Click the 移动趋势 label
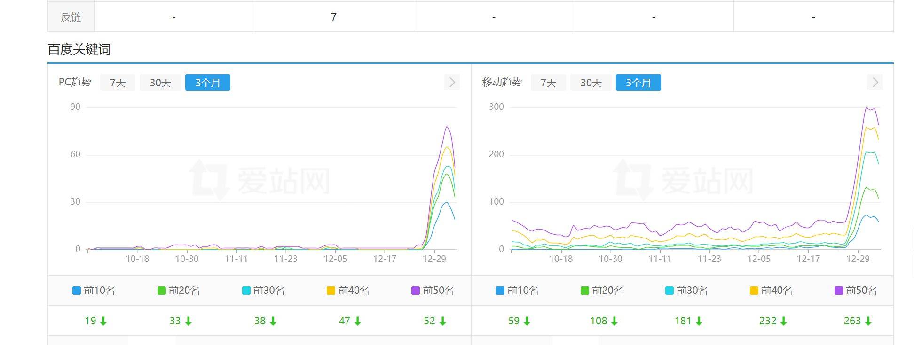 coord(502,82)
